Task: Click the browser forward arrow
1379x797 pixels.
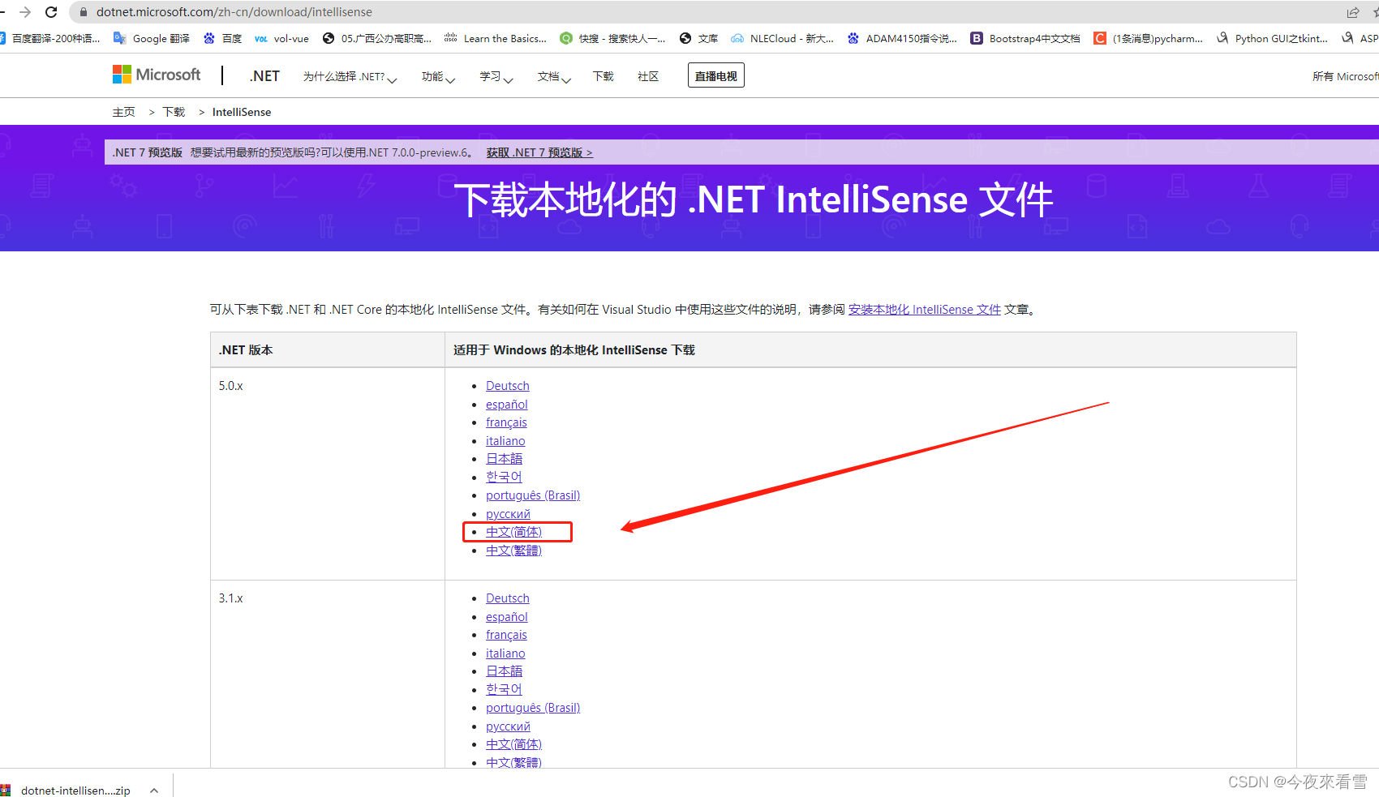Action: click(25, 12)
